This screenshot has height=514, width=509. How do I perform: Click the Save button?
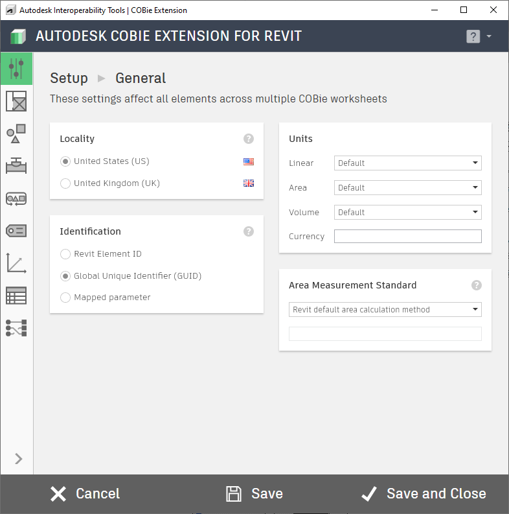pos(254,494)
